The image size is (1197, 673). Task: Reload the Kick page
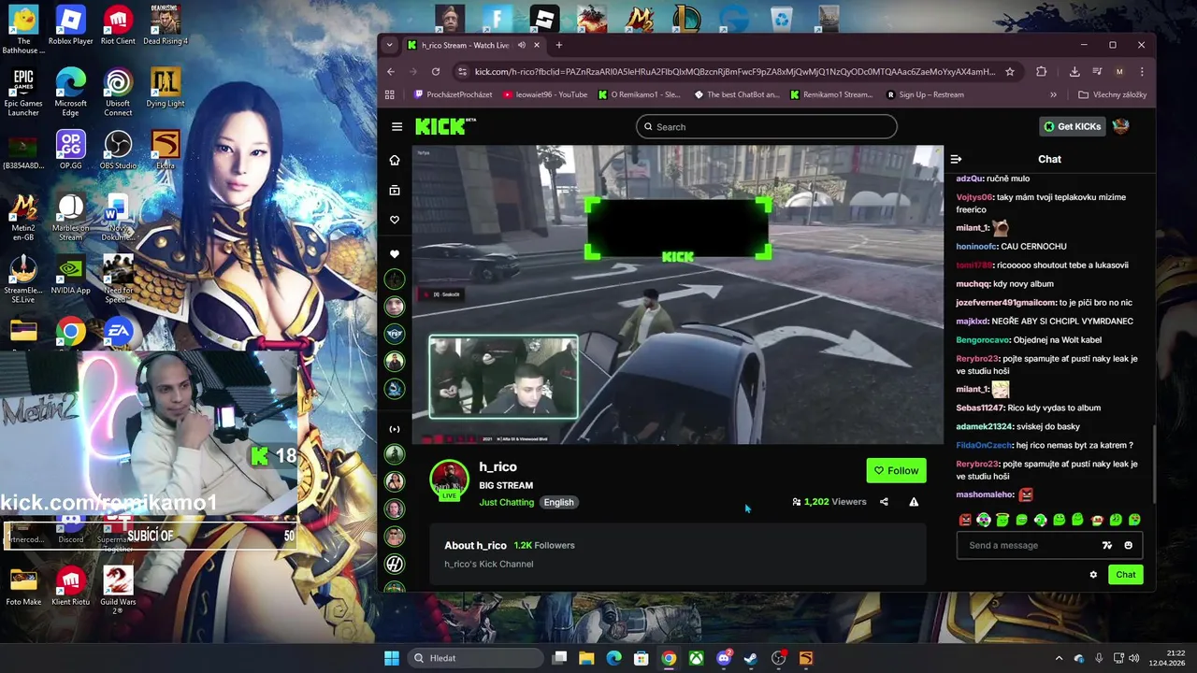pos(436,71)
